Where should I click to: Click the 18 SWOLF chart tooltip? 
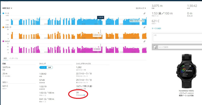[x=97, y=49]
